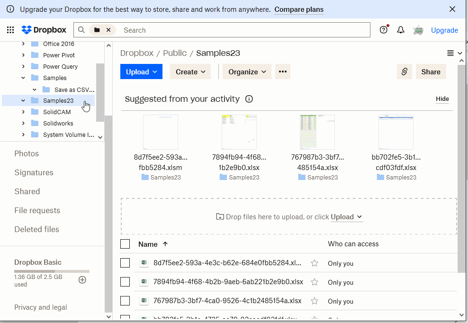Open Privacy and legal
Image resolution: width=468 pixels, height=323 pixels.
tap(41, 307)
